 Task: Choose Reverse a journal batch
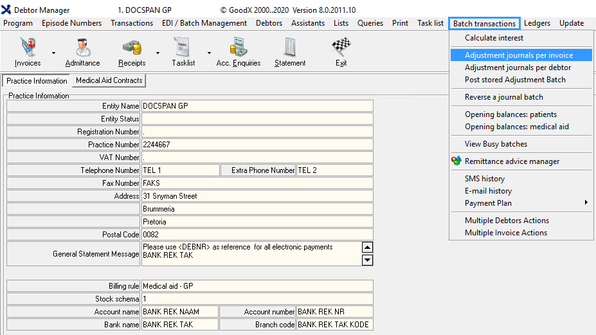[503, 97]
